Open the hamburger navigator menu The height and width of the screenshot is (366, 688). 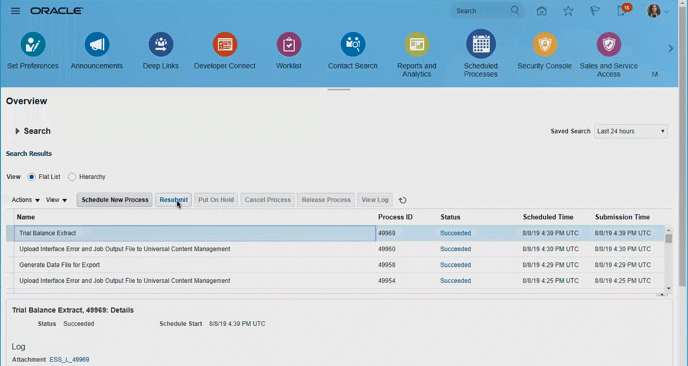(15, 11)
